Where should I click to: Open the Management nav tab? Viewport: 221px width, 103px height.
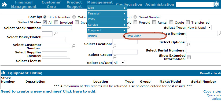(100, 2)
